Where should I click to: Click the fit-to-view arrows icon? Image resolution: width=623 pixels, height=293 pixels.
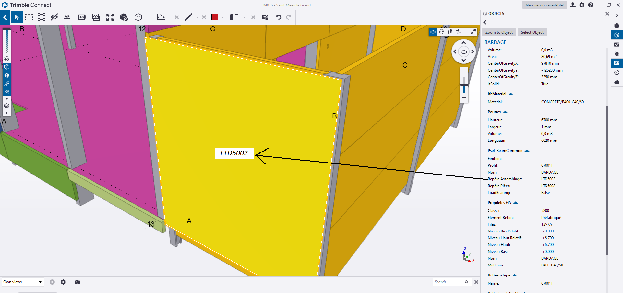pos(110,17)
